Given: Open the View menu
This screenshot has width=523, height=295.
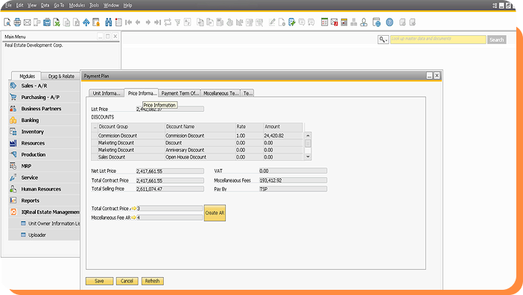Looking at the screenshot, I should point(32,5).
